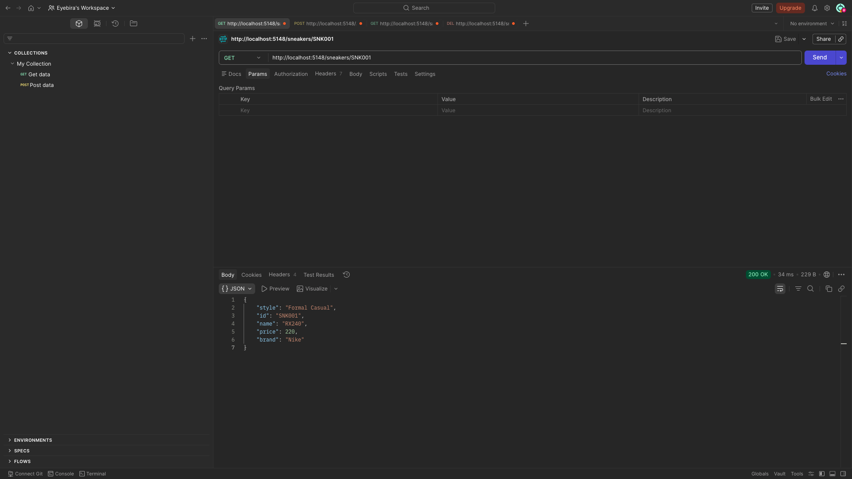
Task: Expand the No environment selector
Action: [x=812, y=24]
